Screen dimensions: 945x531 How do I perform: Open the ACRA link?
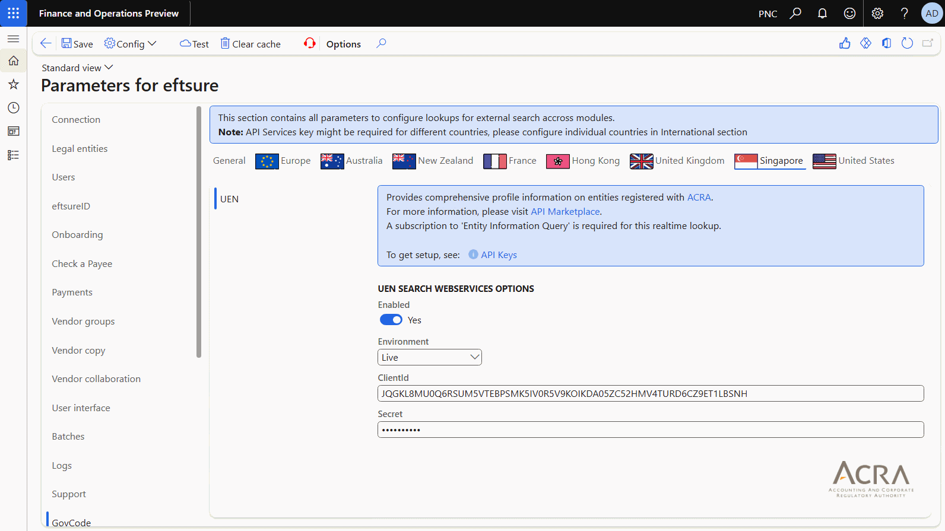[699, 198]
